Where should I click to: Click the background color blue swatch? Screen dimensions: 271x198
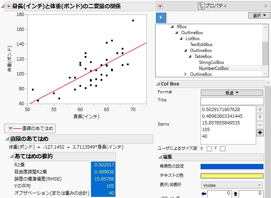point(232,166)
